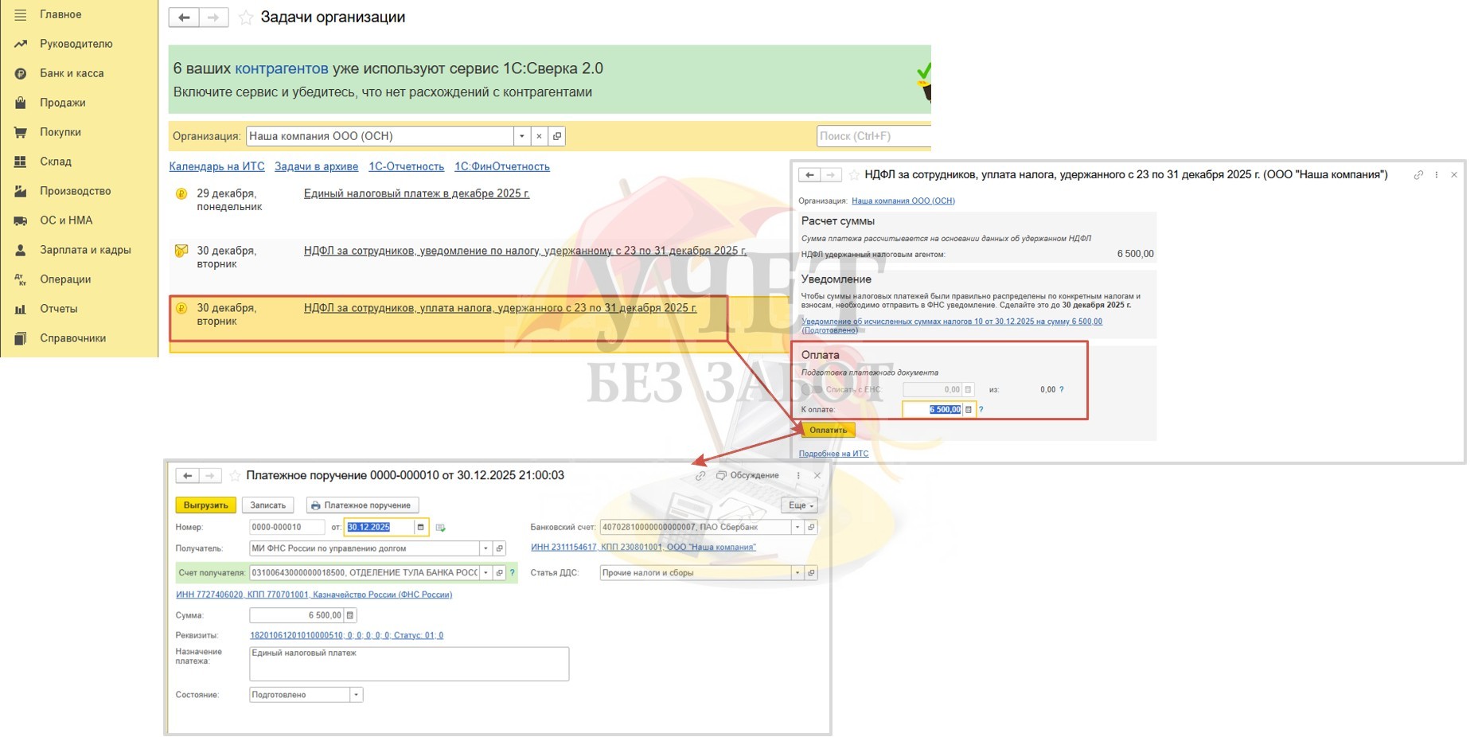Open the selected Организация record

[x=557, y=136]
